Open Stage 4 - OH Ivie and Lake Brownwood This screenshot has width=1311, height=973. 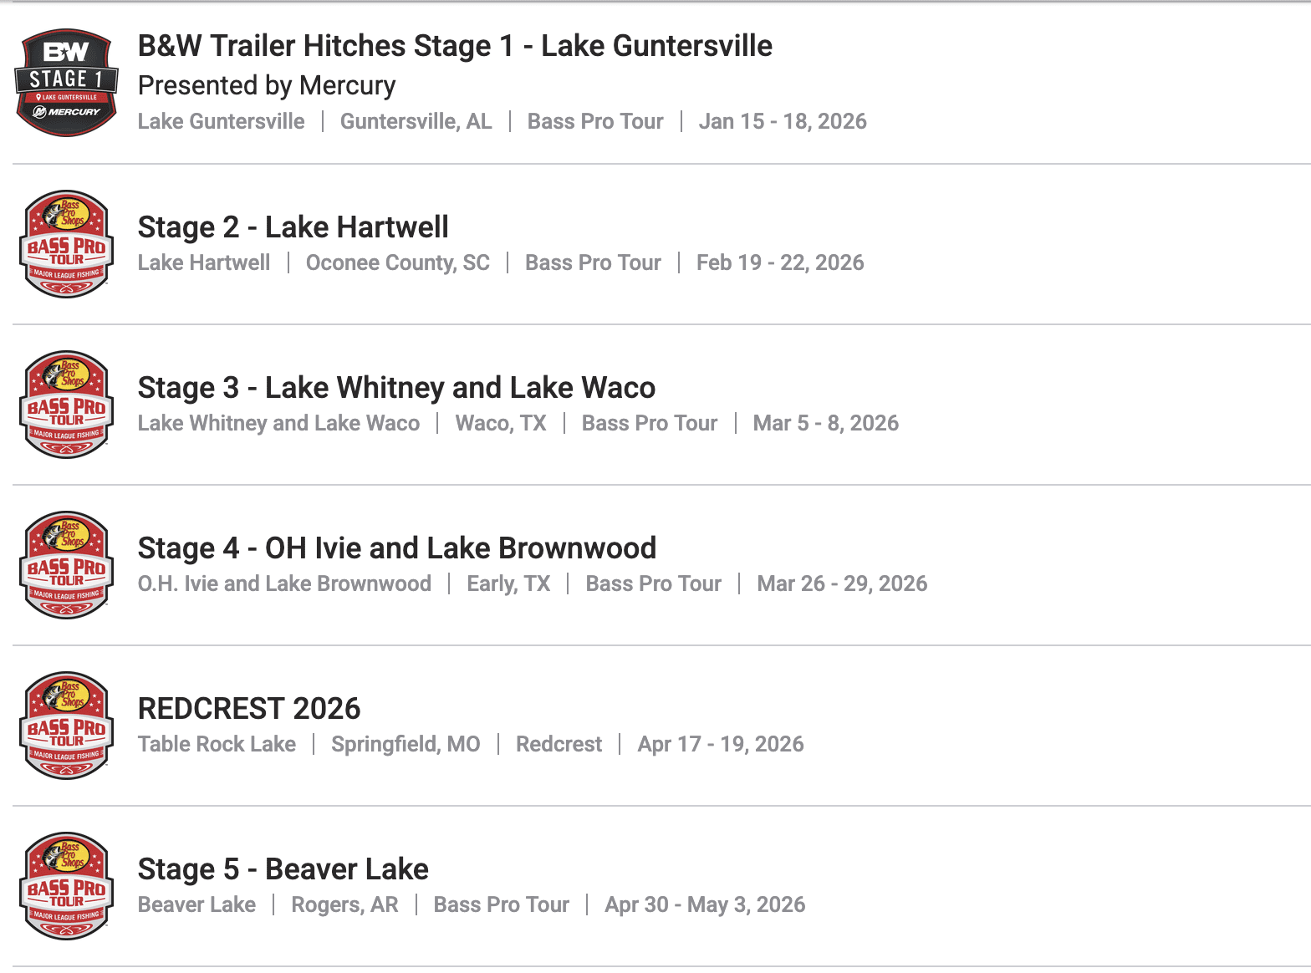pos(396,548)
